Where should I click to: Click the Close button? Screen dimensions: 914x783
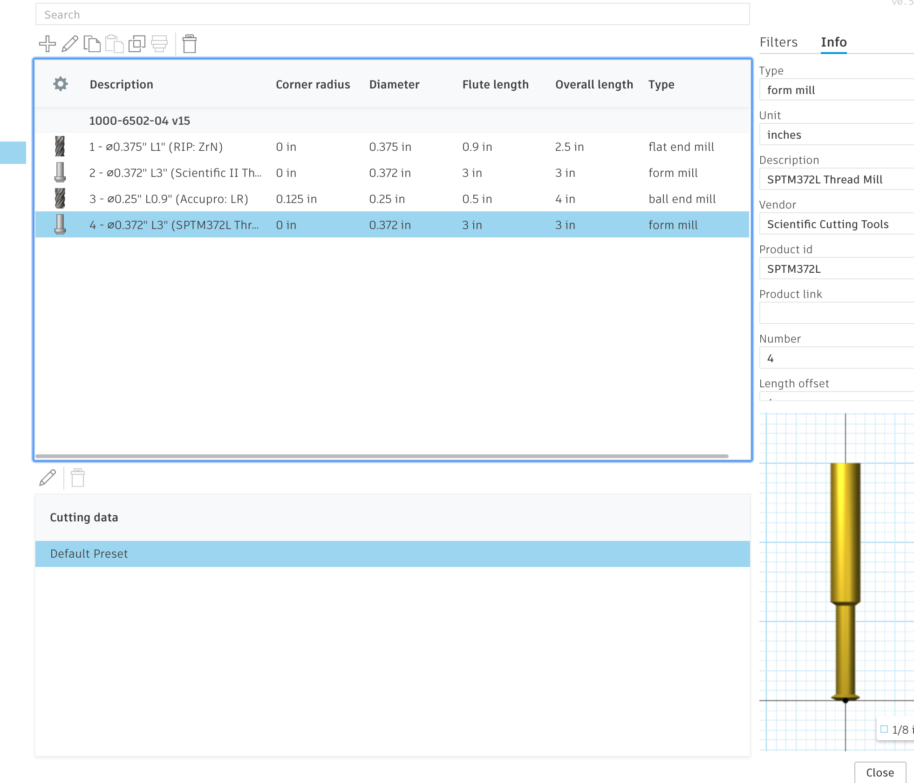coord(880,772)
